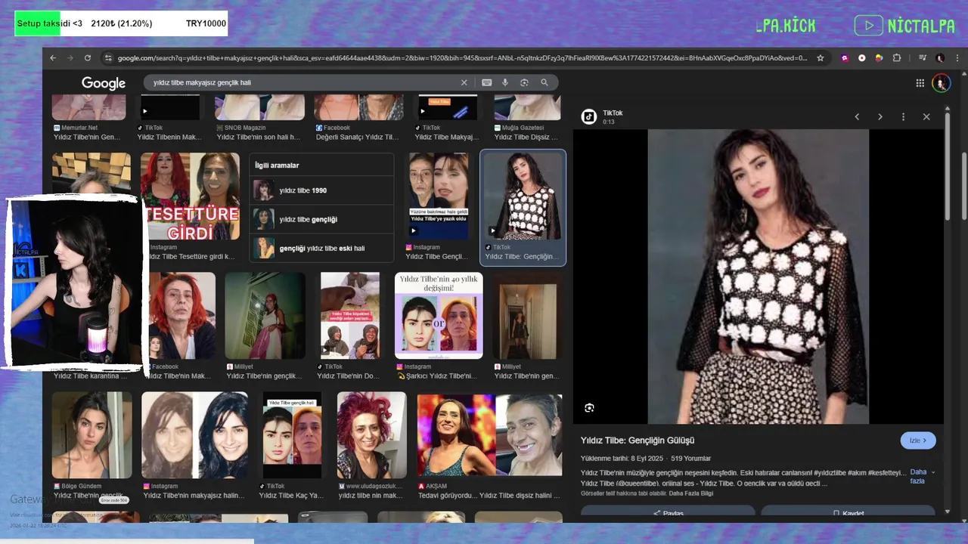Open three-dot options in preview panel
968x544 pixels.
click(903, 117)
